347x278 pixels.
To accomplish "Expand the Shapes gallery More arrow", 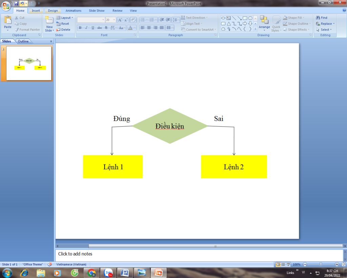I will [x=256, y=29].
